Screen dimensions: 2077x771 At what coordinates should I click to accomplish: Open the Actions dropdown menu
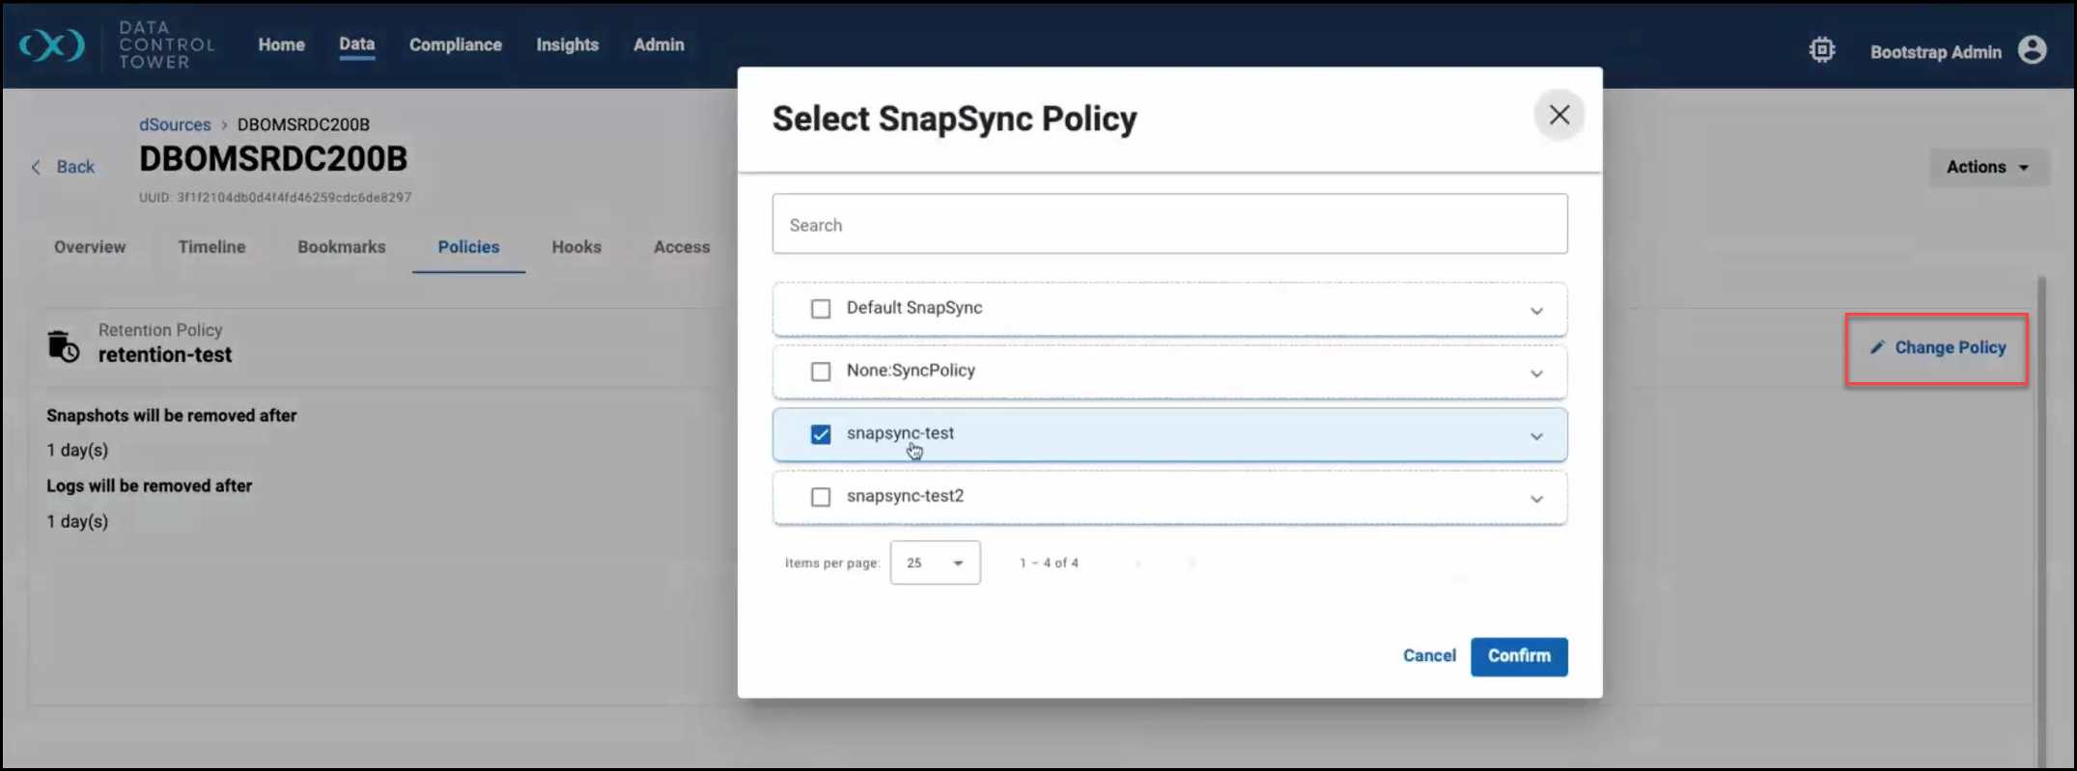point(1987,167)
